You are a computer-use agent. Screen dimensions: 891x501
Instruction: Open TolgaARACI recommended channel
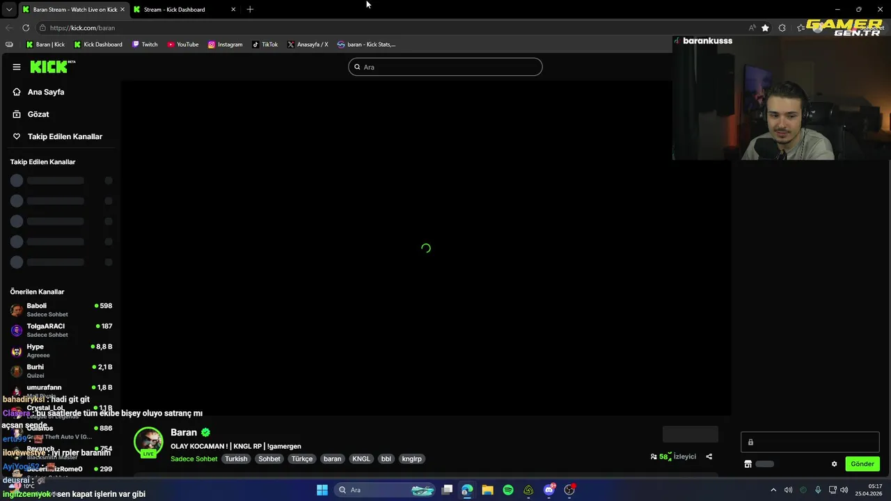61,330
